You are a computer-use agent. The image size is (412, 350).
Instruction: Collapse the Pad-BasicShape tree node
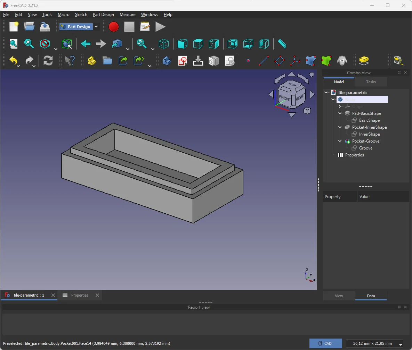pyautogui.click(x=340, y=113)
